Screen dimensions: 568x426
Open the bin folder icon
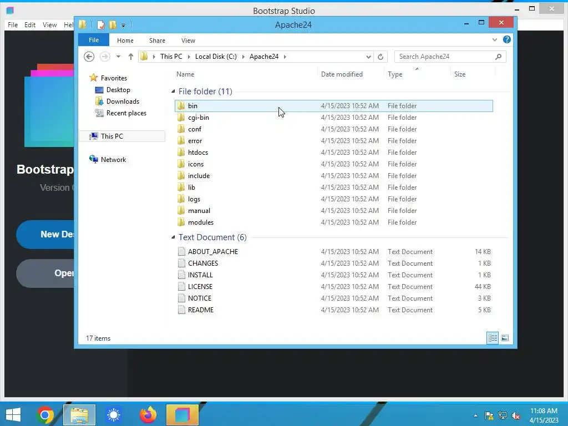[181, 106]
